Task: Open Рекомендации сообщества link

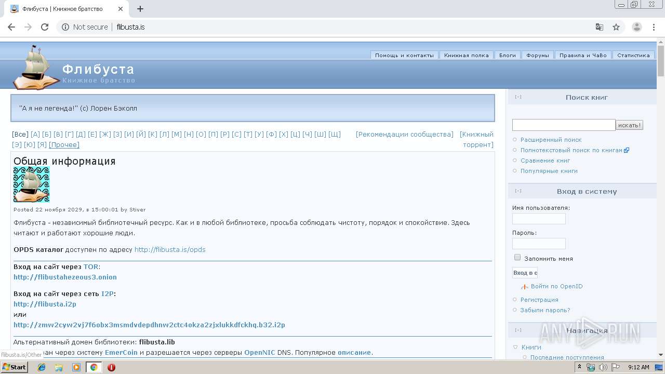Action: [405, 134]
